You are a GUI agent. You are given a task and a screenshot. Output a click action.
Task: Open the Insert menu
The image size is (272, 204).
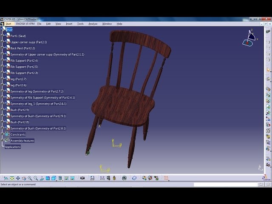pos(69,24)
